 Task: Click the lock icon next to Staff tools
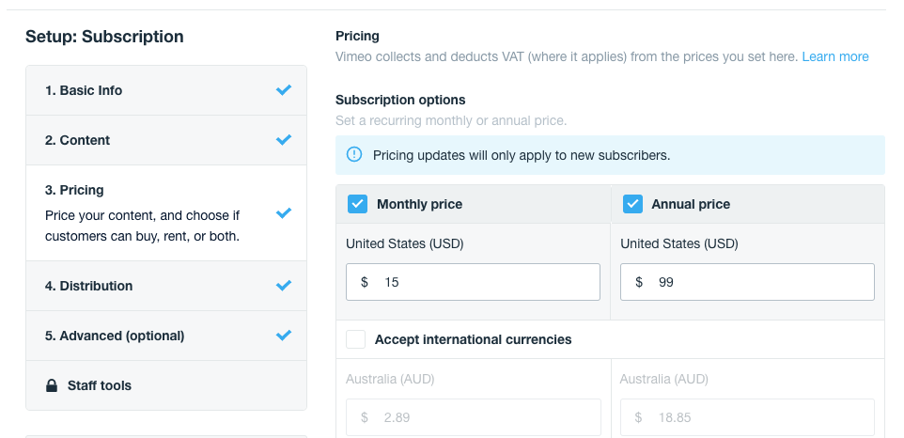point(52,385)
